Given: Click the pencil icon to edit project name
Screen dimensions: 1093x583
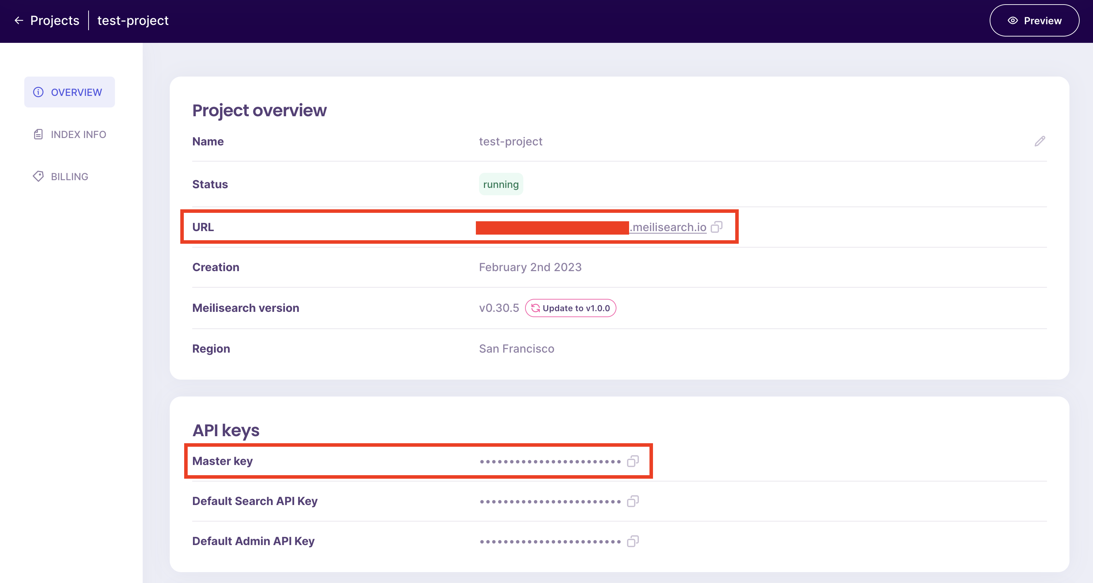Looking at the screenshot, I should [x=1040, y=141].
